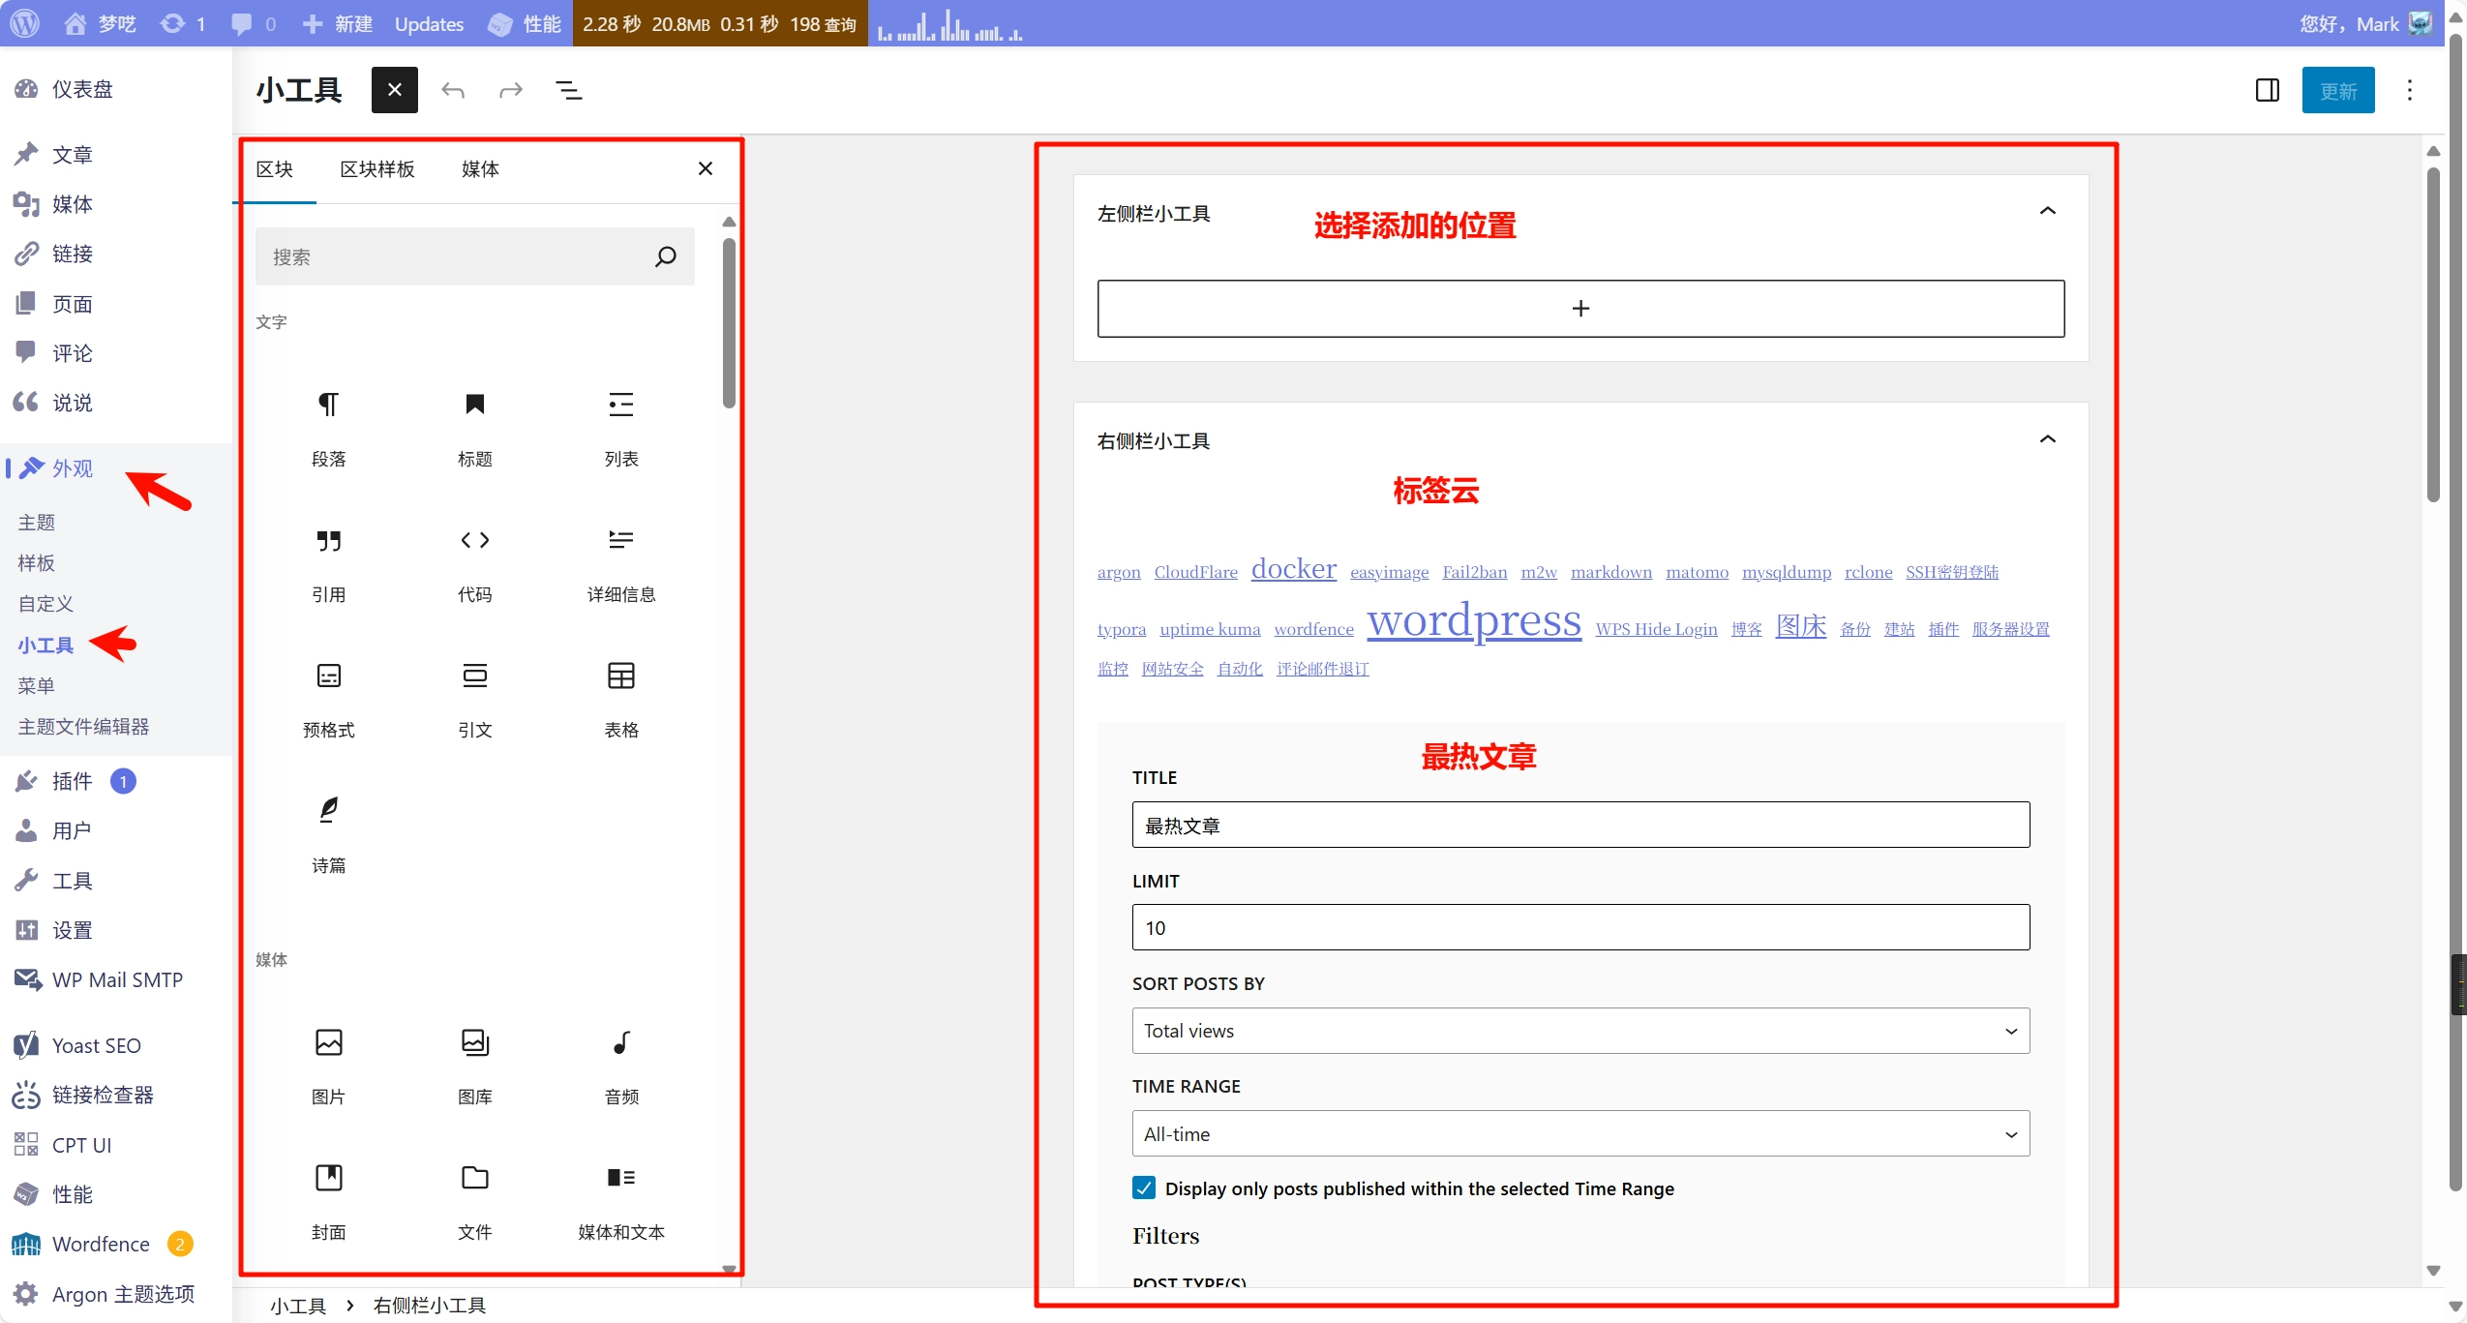Click the block inserter panel scrollbar
This screenshot has height=1323, width=2467.
(729, 324)
